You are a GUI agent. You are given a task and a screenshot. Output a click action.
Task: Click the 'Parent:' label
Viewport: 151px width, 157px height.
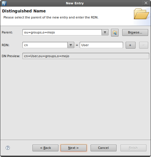7,32
